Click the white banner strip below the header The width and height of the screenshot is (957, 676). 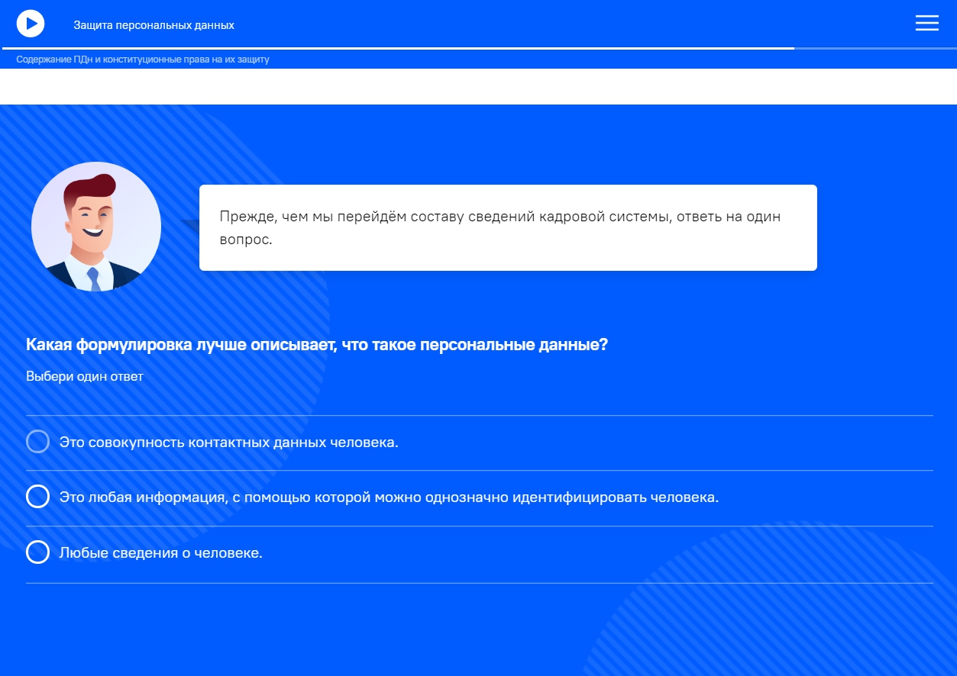click(x=478, y=86)
